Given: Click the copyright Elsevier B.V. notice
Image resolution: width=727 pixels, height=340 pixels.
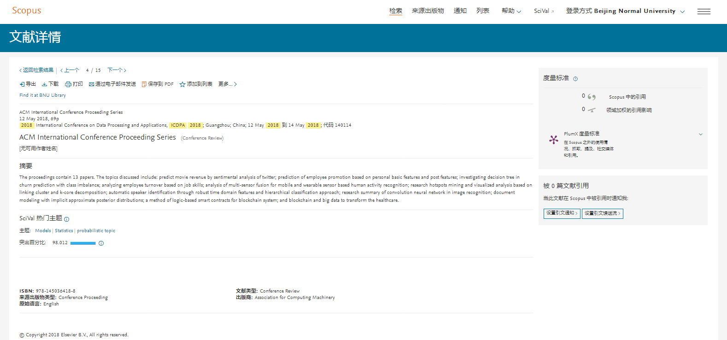Looking at the screenshot, I should coord(74,335).
